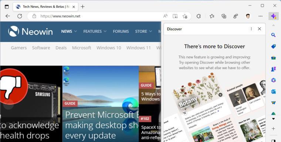Open the sidebar Games chess icon
The width and height of the screenshot is (281, 142).
[273, 69]
